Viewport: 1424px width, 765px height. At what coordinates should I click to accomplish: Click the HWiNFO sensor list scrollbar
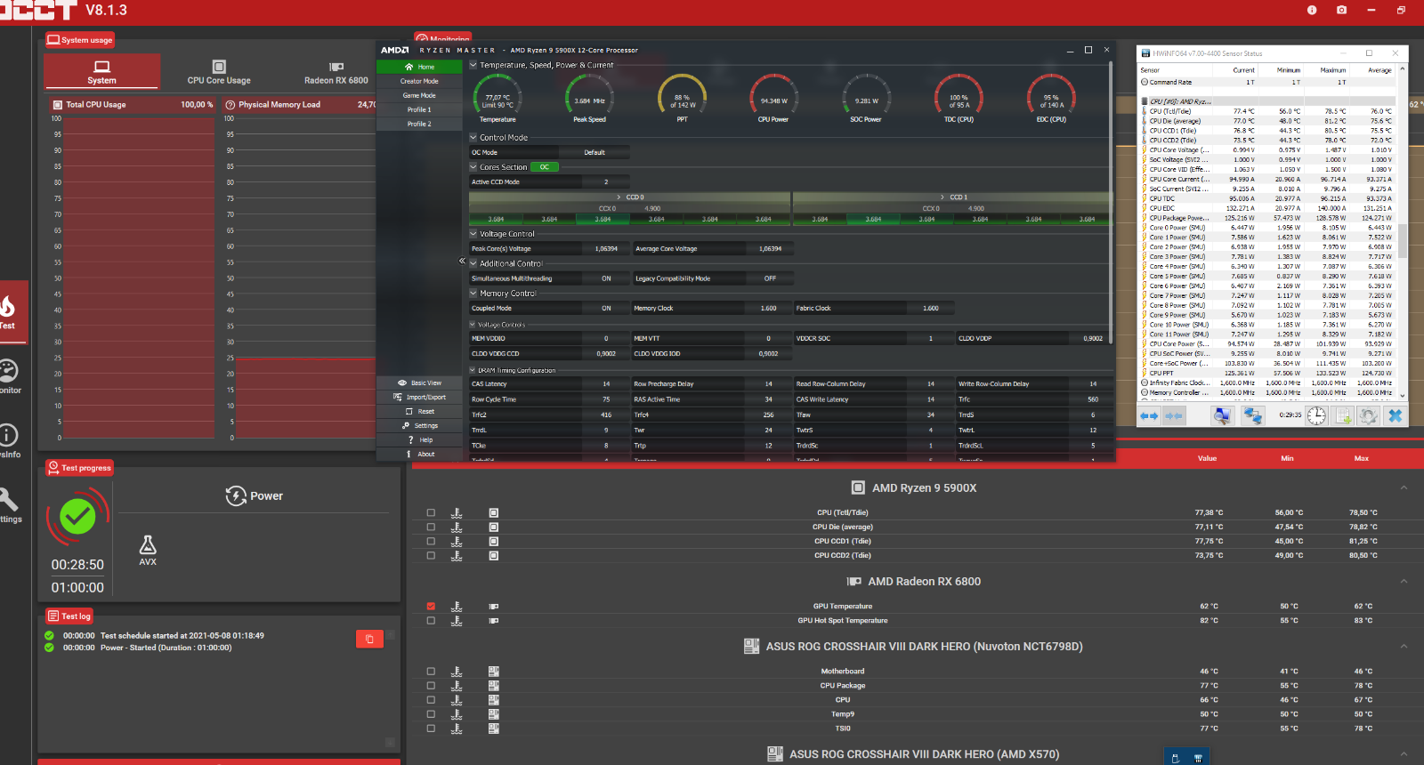coord(1403,240)
